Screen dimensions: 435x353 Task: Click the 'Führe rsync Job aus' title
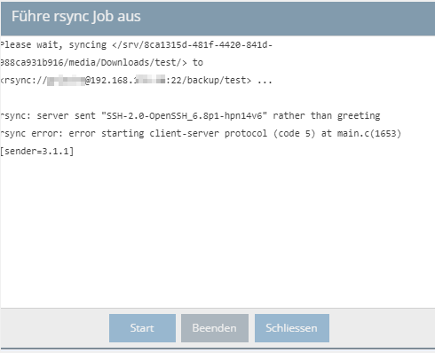76,16
